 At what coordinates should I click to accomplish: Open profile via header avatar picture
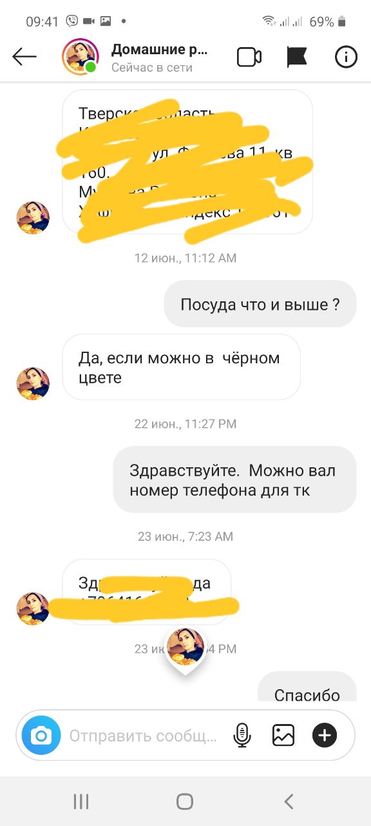pyautogui.click(x=80, y=56)
